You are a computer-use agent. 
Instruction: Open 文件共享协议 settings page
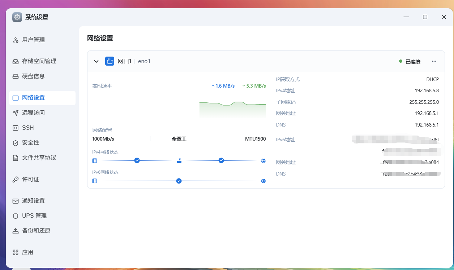point(42,158)
